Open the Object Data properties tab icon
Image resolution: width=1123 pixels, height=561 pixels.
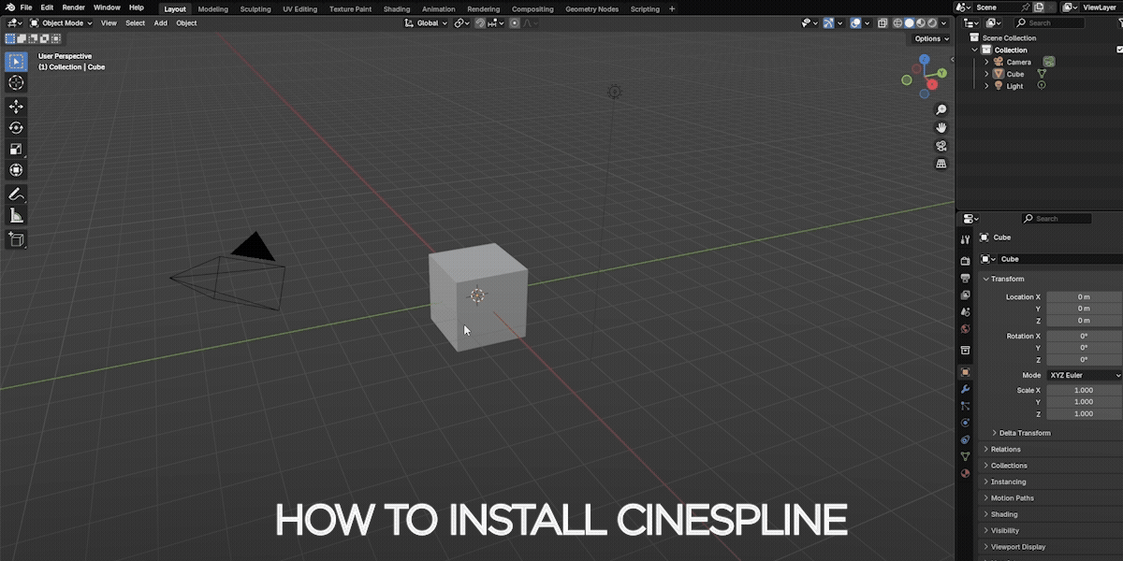point(965,456)
